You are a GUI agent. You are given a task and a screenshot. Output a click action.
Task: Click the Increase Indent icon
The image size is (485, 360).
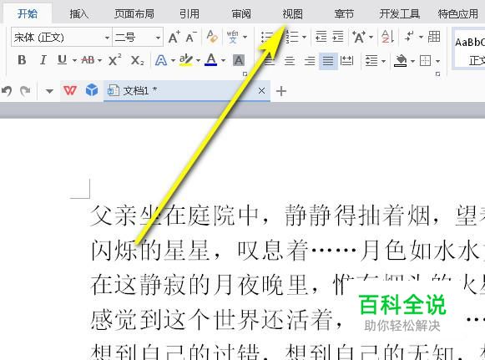338,37
